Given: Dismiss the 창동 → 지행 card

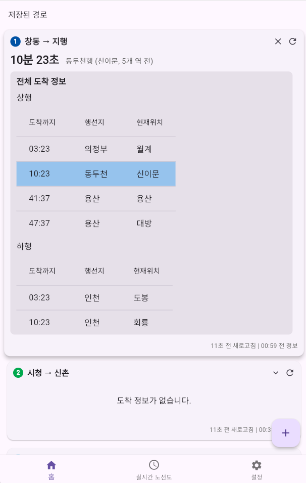Looking at the screenshot, I should (278, 41).
